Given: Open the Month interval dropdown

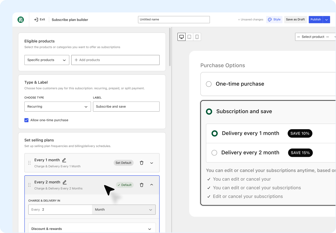Looking at the screenshot, I should pyautogui.click(x=124, y=210).
